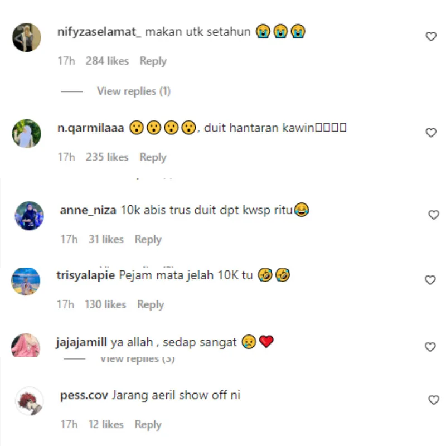Like trisyalapie's comment via heart
446x446 pixels.
coord(430,280)
